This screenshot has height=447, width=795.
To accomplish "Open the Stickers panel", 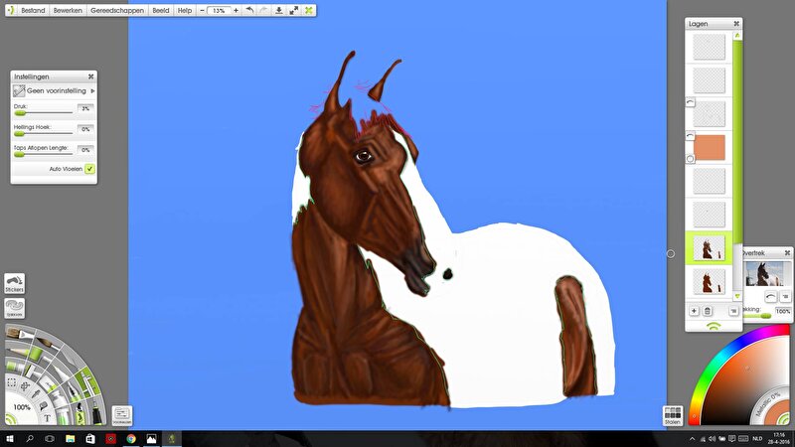I will [x=14, y=283].
